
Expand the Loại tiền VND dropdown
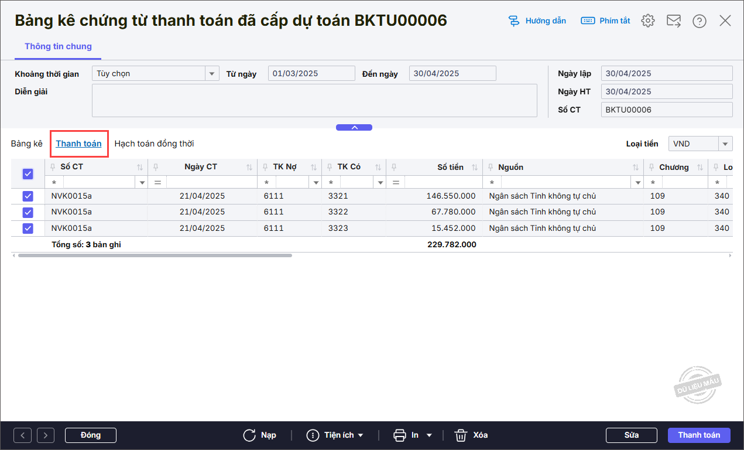point(726,144)
